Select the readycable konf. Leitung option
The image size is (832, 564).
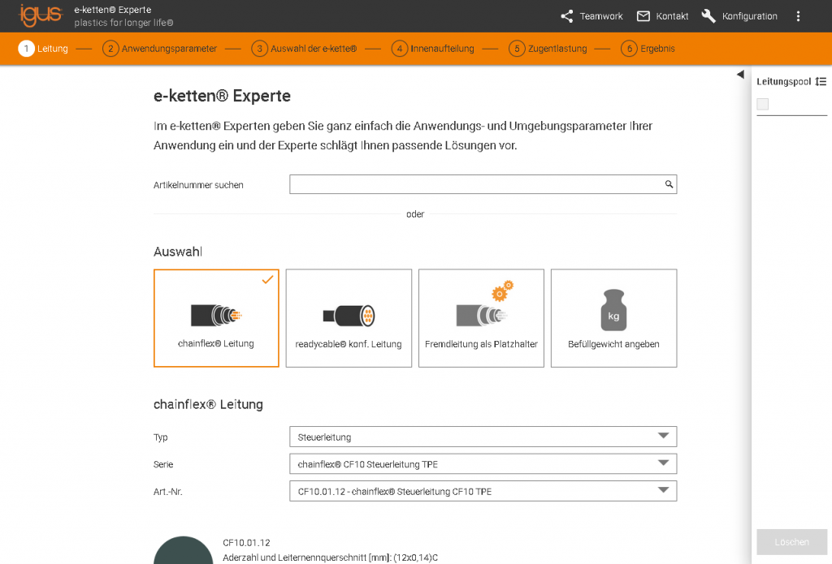349,318
